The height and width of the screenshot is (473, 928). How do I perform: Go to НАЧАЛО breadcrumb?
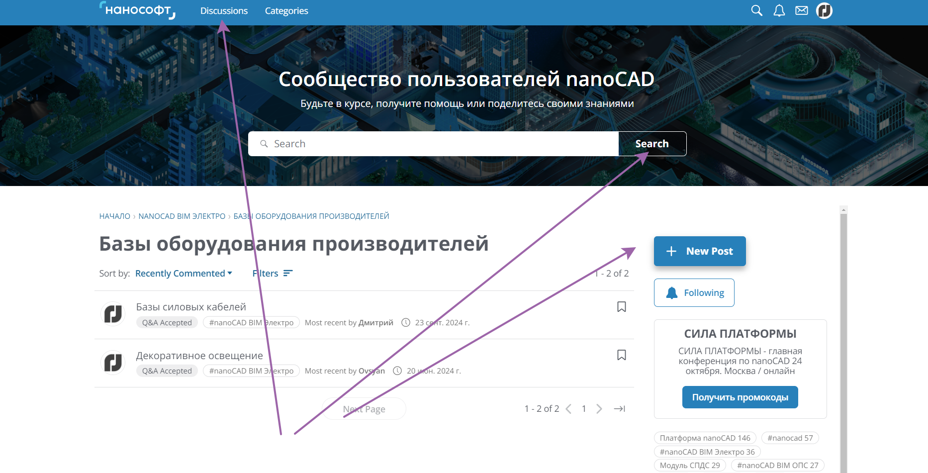[114, 216]
